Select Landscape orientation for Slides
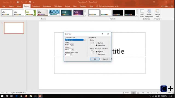Screen dimensions: 175x98 [x=97, y=45]
